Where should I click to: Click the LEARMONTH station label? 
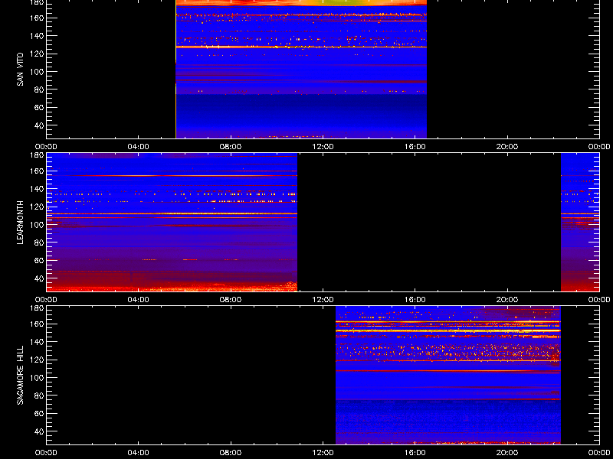[x=20, y=223]
